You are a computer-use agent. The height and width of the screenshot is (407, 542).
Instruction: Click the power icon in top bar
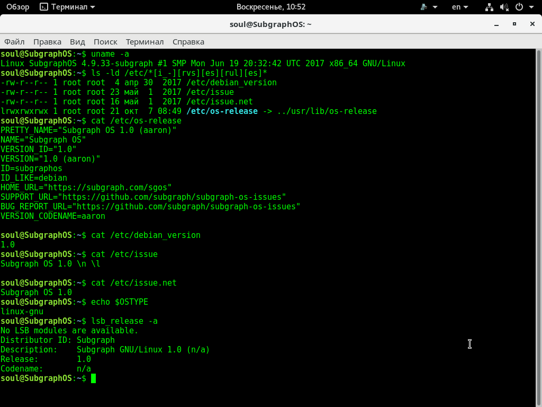point(519,7)
